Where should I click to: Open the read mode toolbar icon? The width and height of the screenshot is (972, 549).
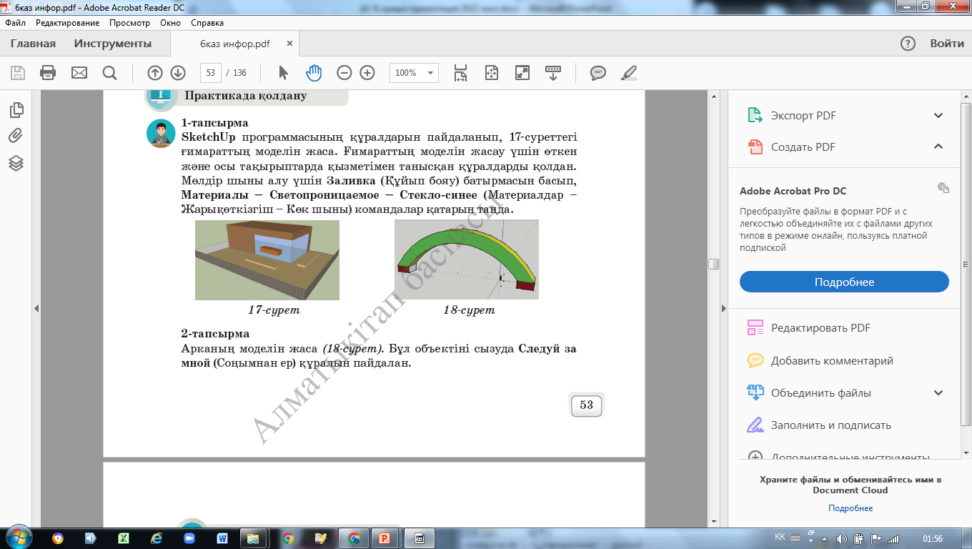pyautogui.click(x=553, y=73)
